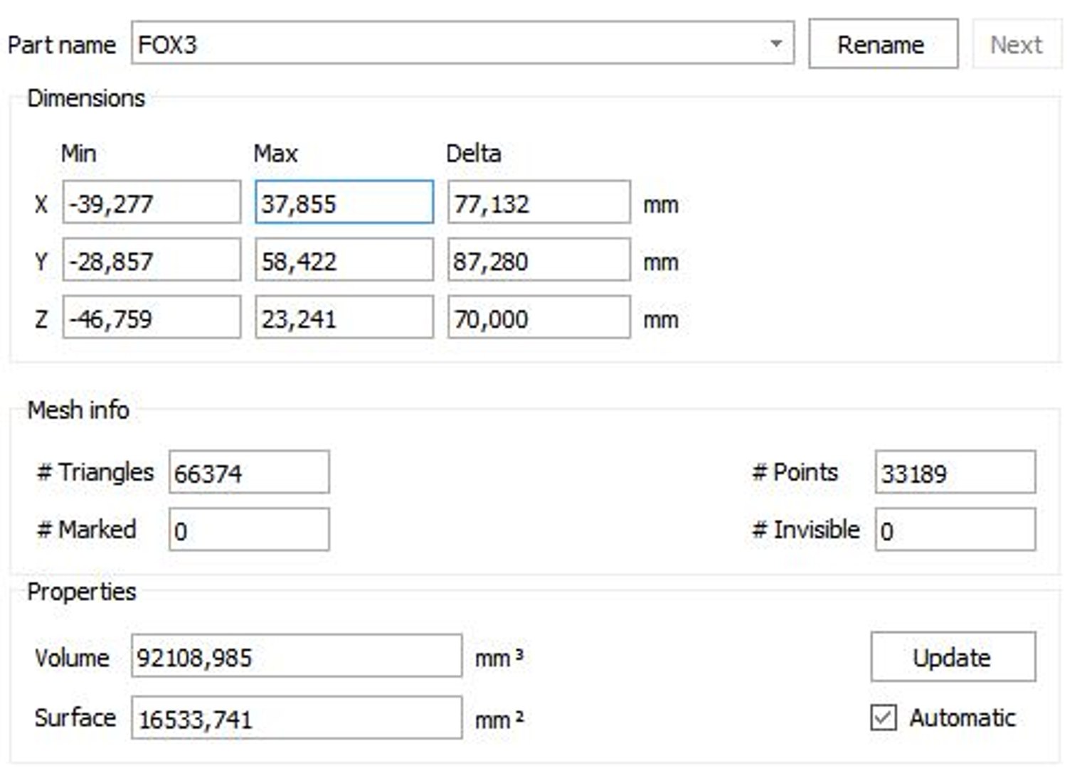This screenshot has width=1087, height=768.
Task: Select the Points count field
Action: coord(955,472)
